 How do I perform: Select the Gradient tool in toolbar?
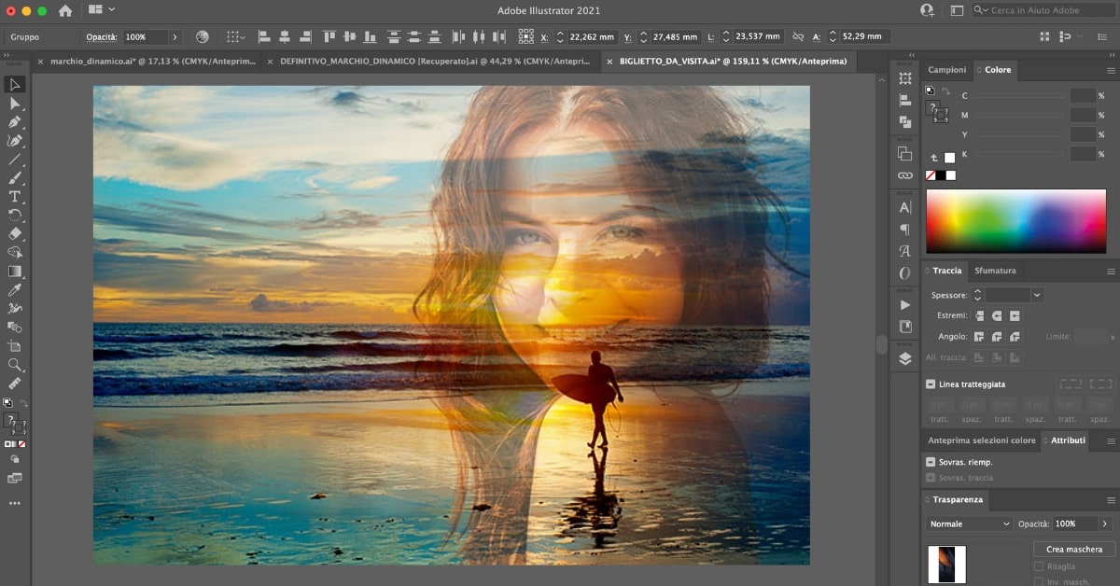tap(15, 271)
